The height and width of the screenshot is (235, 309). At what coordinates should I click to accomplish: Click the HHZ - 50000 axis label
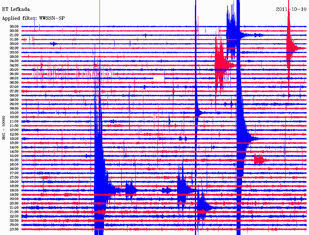4,128
